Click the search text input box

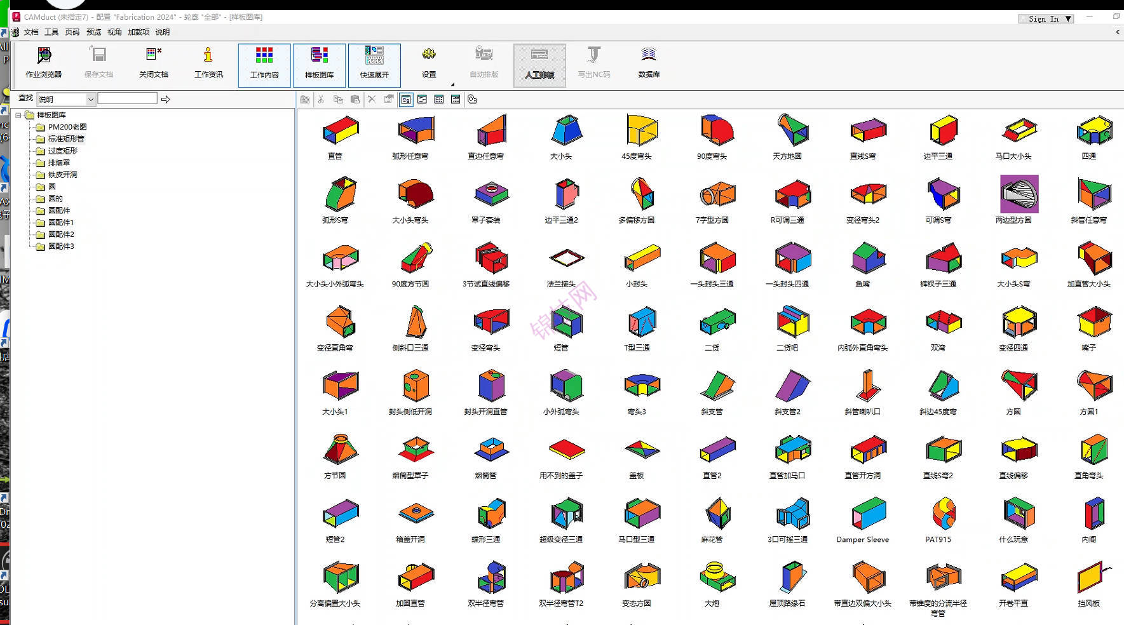click(x=127, y=98)
